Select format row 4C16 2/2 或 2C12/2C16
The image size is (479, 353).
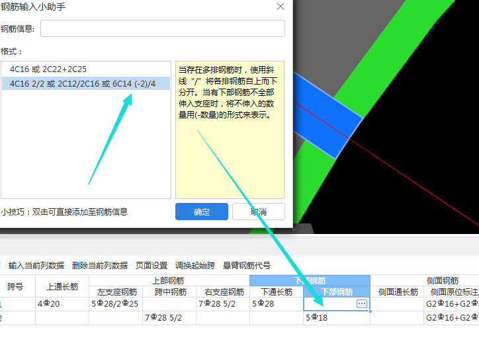[86, 83]
